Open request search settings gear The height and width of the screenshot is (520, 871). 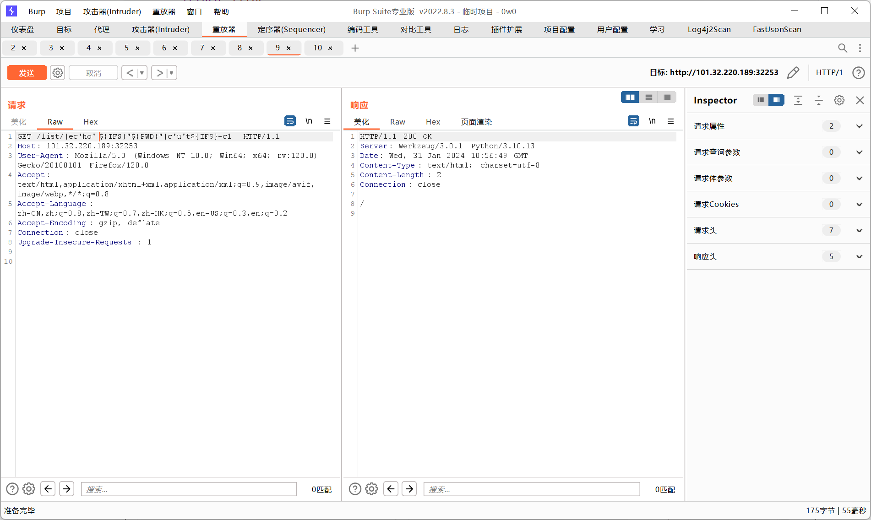click(x=29, y=489)
